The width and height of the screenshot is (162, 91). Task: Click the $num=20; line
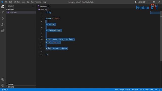tap(50, 25)
